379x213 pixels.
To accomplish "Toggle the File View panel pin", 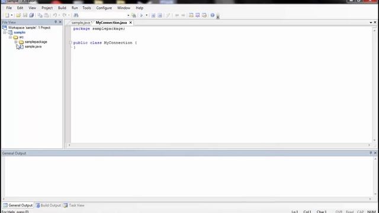I will 55,22.
